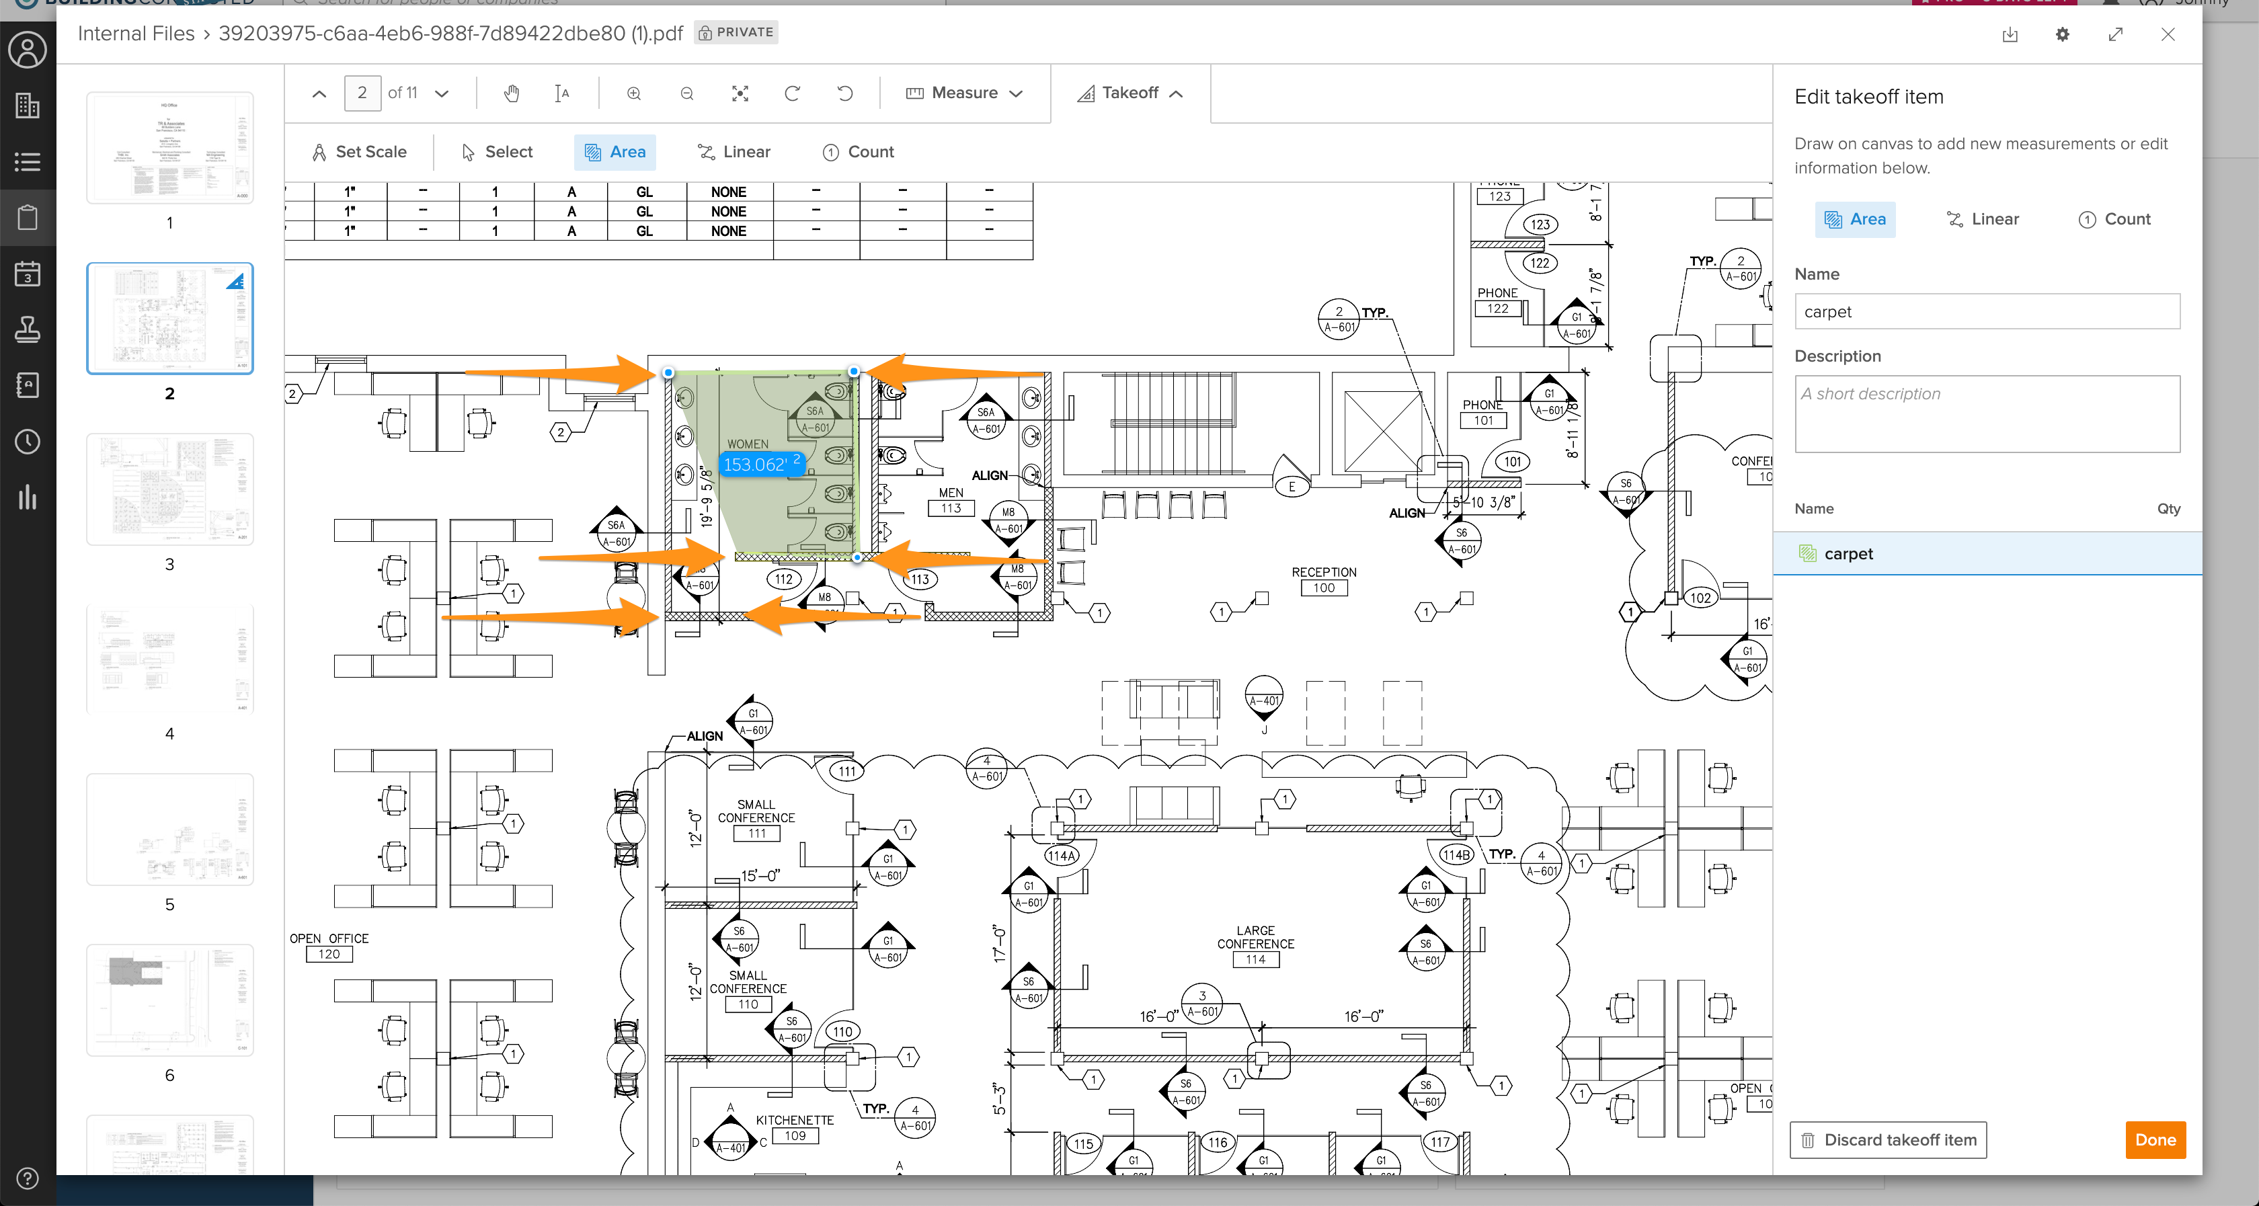Open page 3 thumbnail
This screenshot has height=1206, width=2259.
[169, 489]
